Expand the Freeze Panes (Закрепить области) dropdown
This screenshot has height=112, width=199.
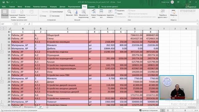110,14
